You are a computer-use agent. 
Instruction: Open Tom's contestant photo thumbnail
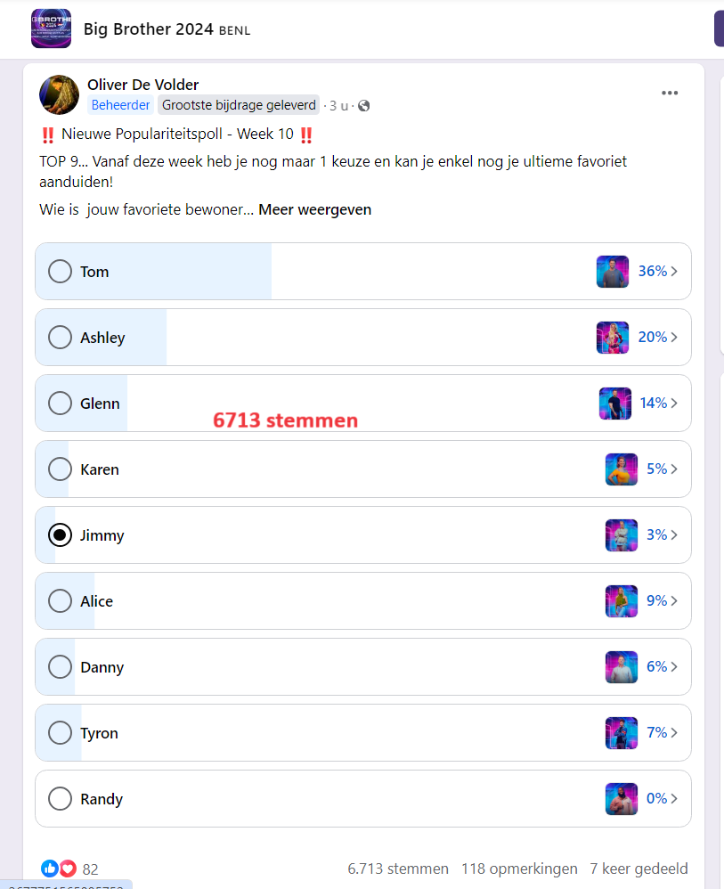click(613, 272)
